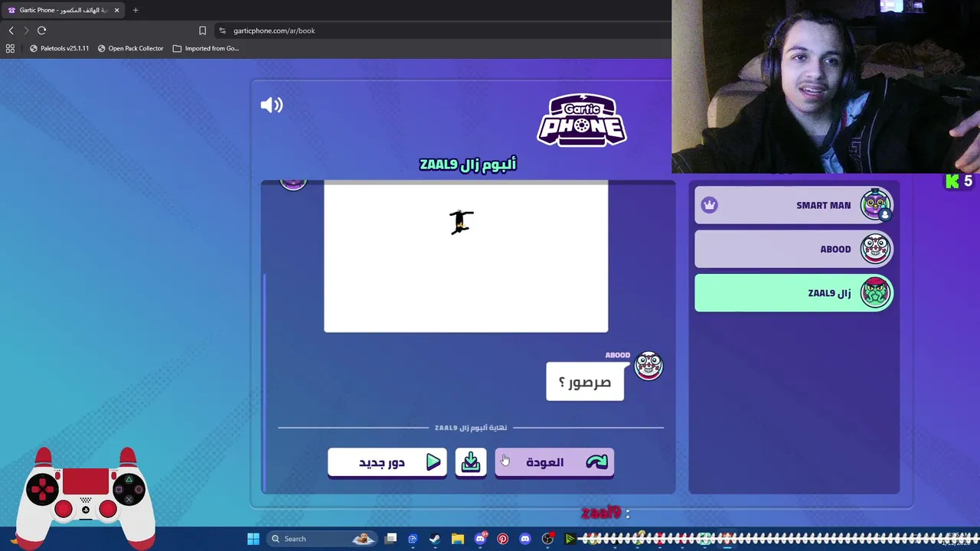
Task: Open a new browser tab with plus
Action: pyautogui.click(x=136, y=10)
